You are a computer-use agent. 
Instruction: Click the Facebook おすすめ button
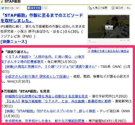pyautogui.click(x=34, y=8)
